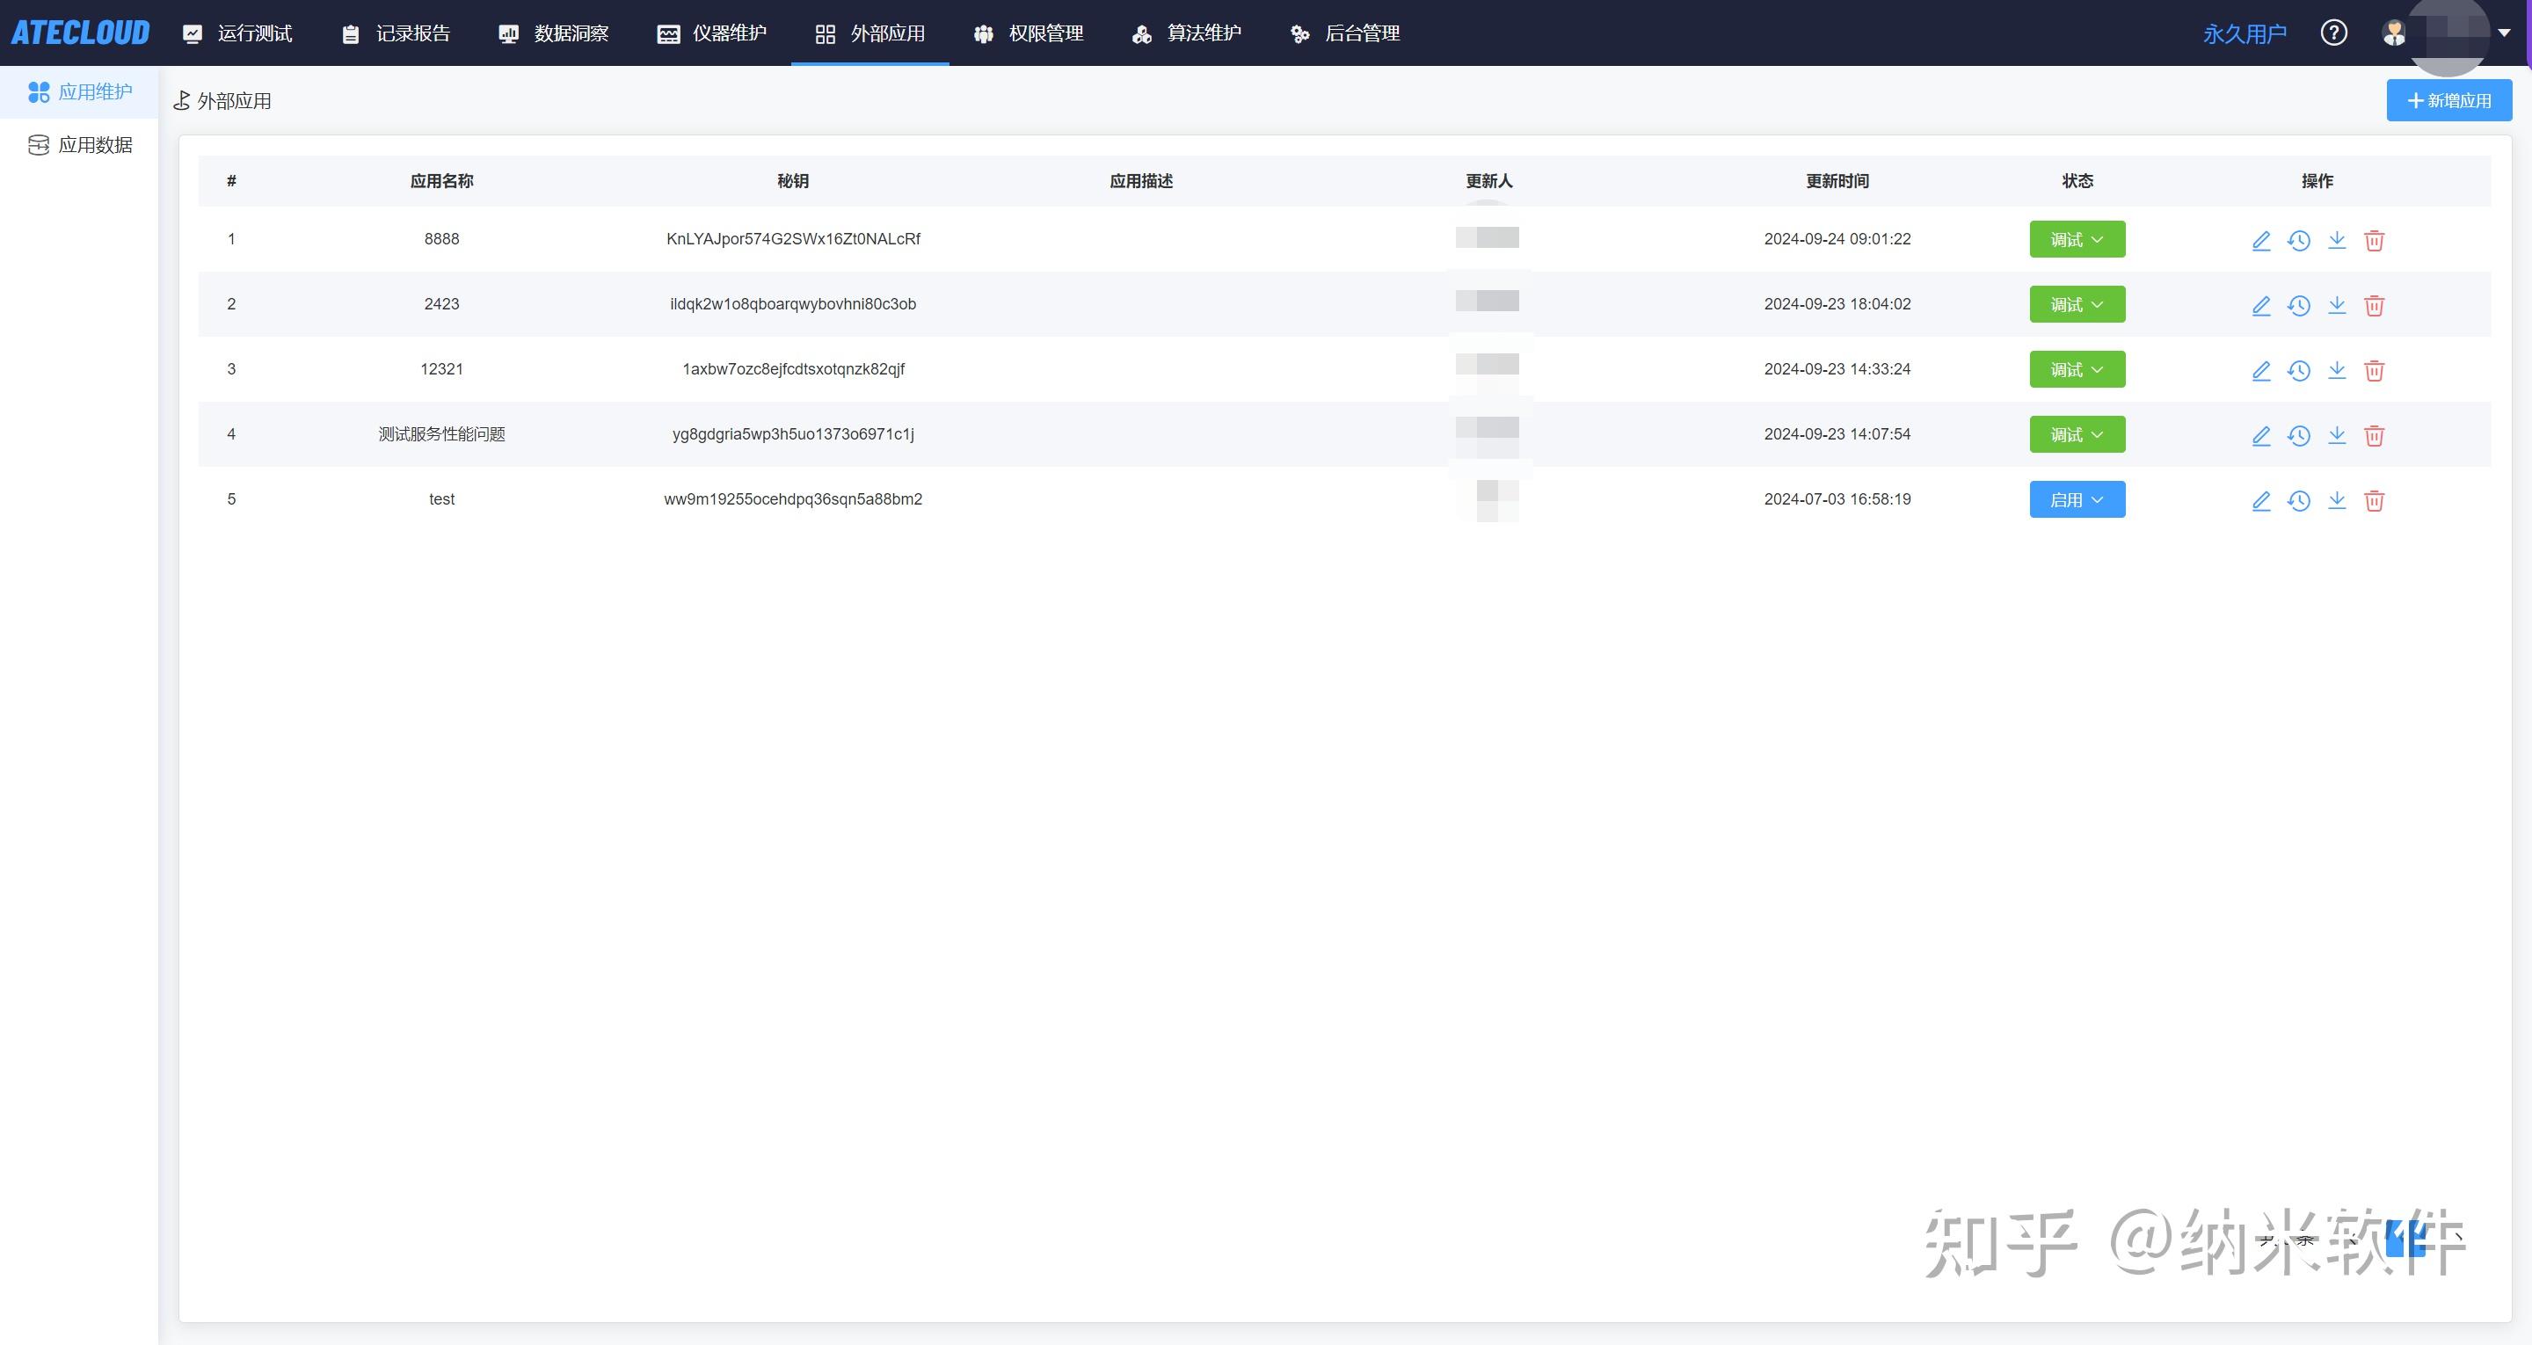This screenshot has width=2532, height=1345.
Task: Edit the 测试服务性能问题 application entry
Action: coord(2260,434)
